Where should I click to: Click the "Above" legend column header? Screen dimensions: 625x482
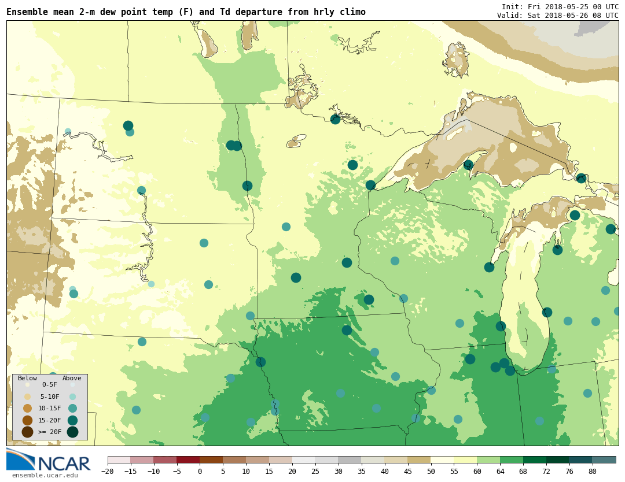pos(72,378)
